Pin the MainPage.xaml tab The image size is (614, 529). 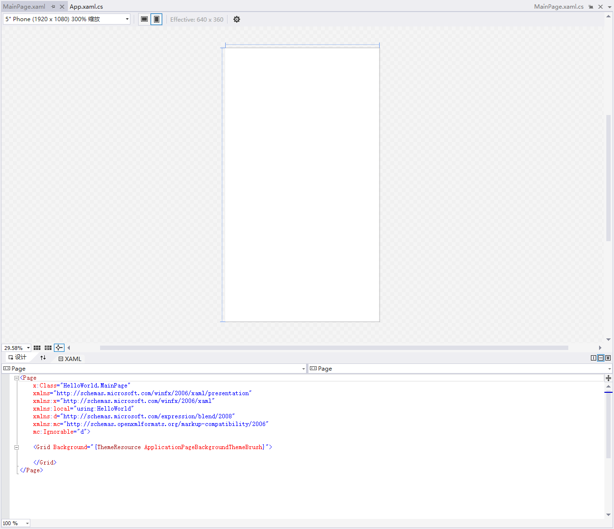pos(53,7)
